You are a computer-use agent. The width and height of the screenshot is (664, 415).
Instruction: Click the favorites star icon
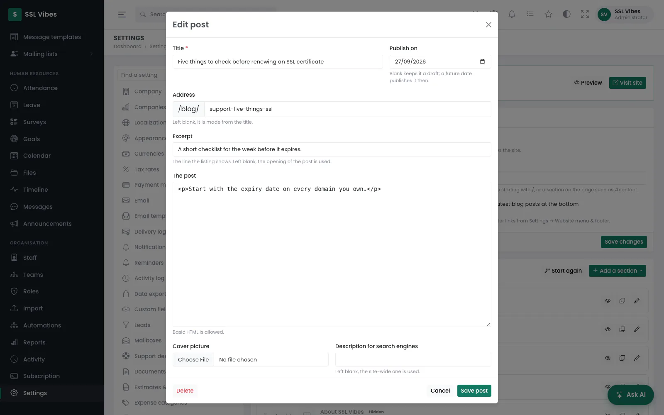[x=548, y=14]
